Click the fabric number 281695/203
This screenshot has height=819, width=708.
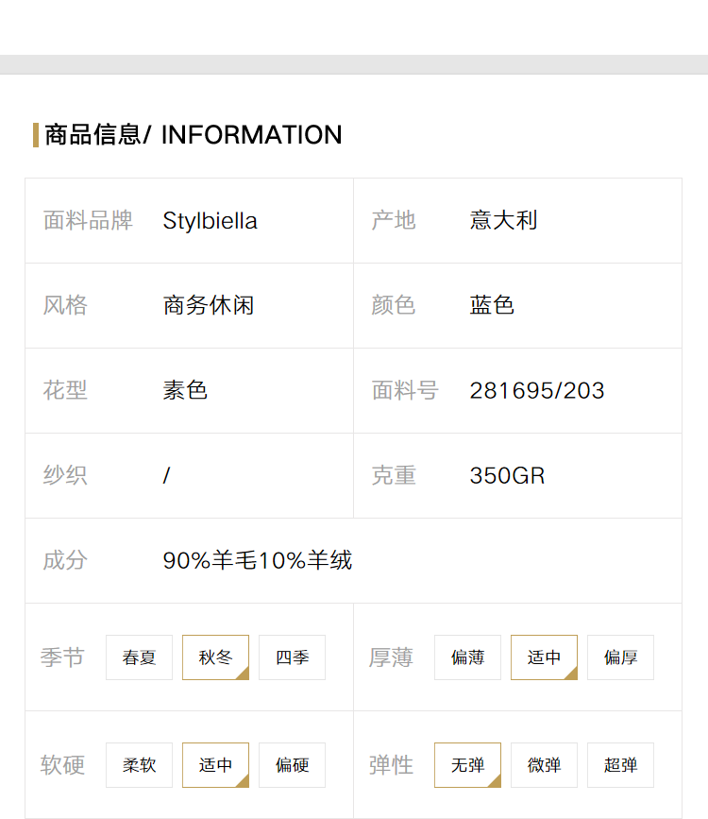click(x=537, y=391)
